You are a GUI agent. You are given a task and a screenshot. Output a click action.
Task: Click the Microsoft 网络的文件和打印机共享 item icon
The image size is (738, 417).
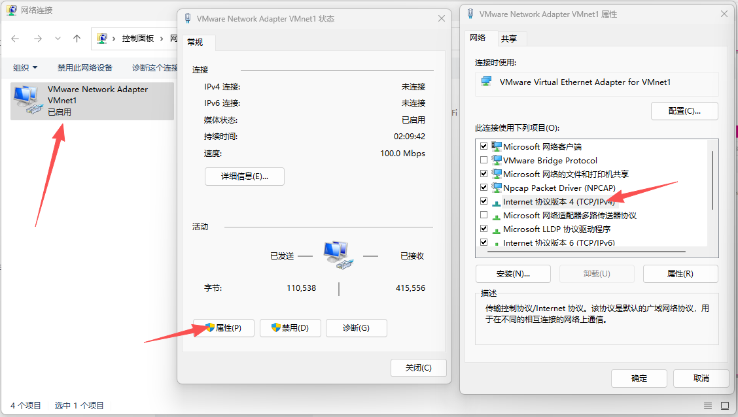point(496,173)
